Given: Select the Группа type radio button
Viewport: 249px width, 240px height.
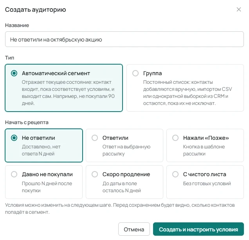Looking at the screenshot, I should pos(135,73).
